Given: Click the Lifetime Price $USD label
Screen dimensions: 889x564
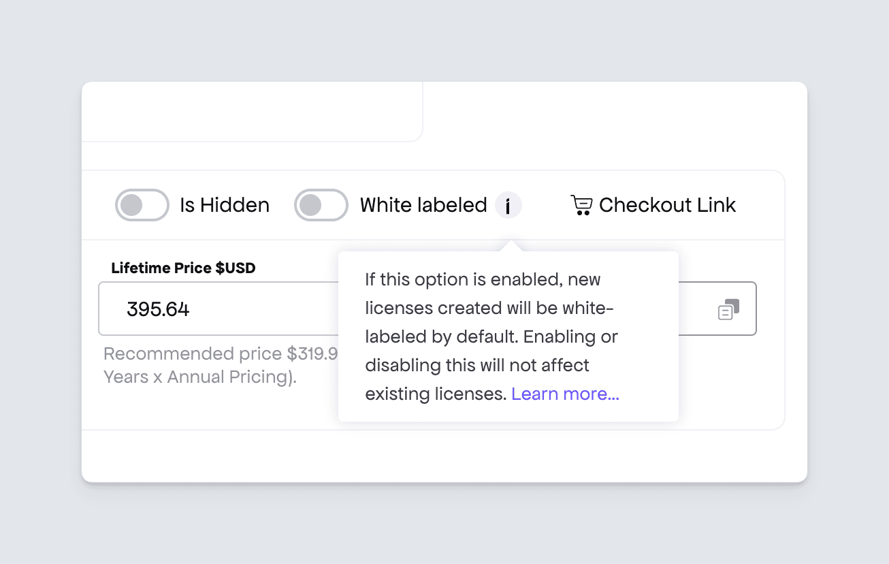Looking at the screenshot, I should [183, 268].
